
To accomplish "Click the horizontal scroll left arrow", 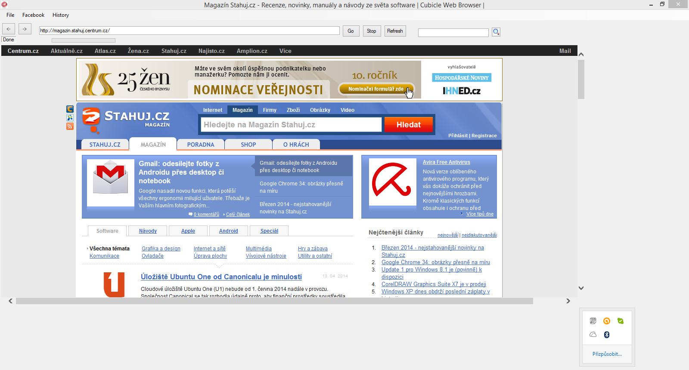I will coord(10,301).
